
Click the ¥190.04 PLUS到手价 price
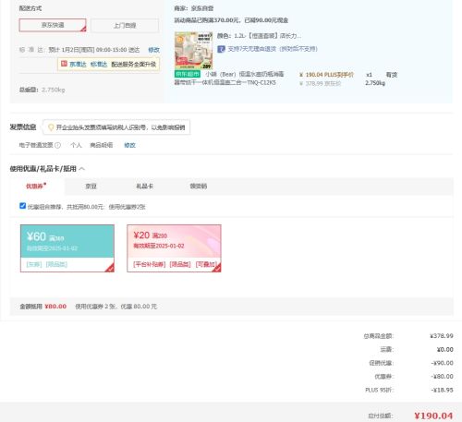click(326, 75)
